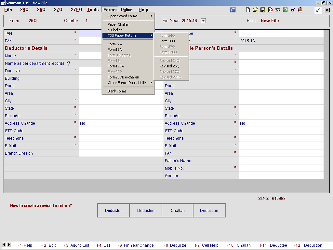This screenshot has width=333, height=250.
Task: Open the Fin. Year dropdown arrow
Action: click(204, 21)
